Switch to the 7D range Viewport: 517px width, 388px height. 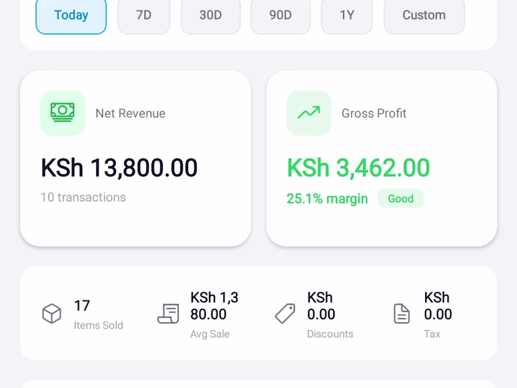click(x=144, y=16)
